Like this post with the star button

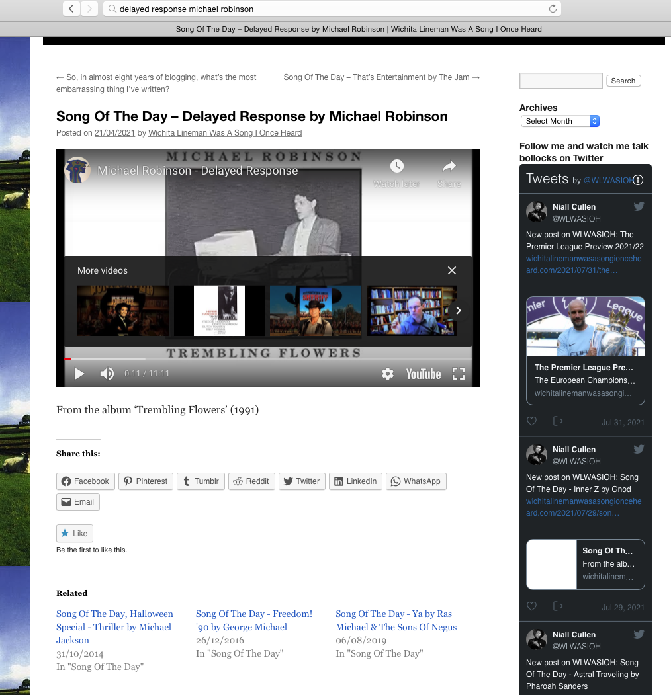pyautogui.click(x=75, y=533)
